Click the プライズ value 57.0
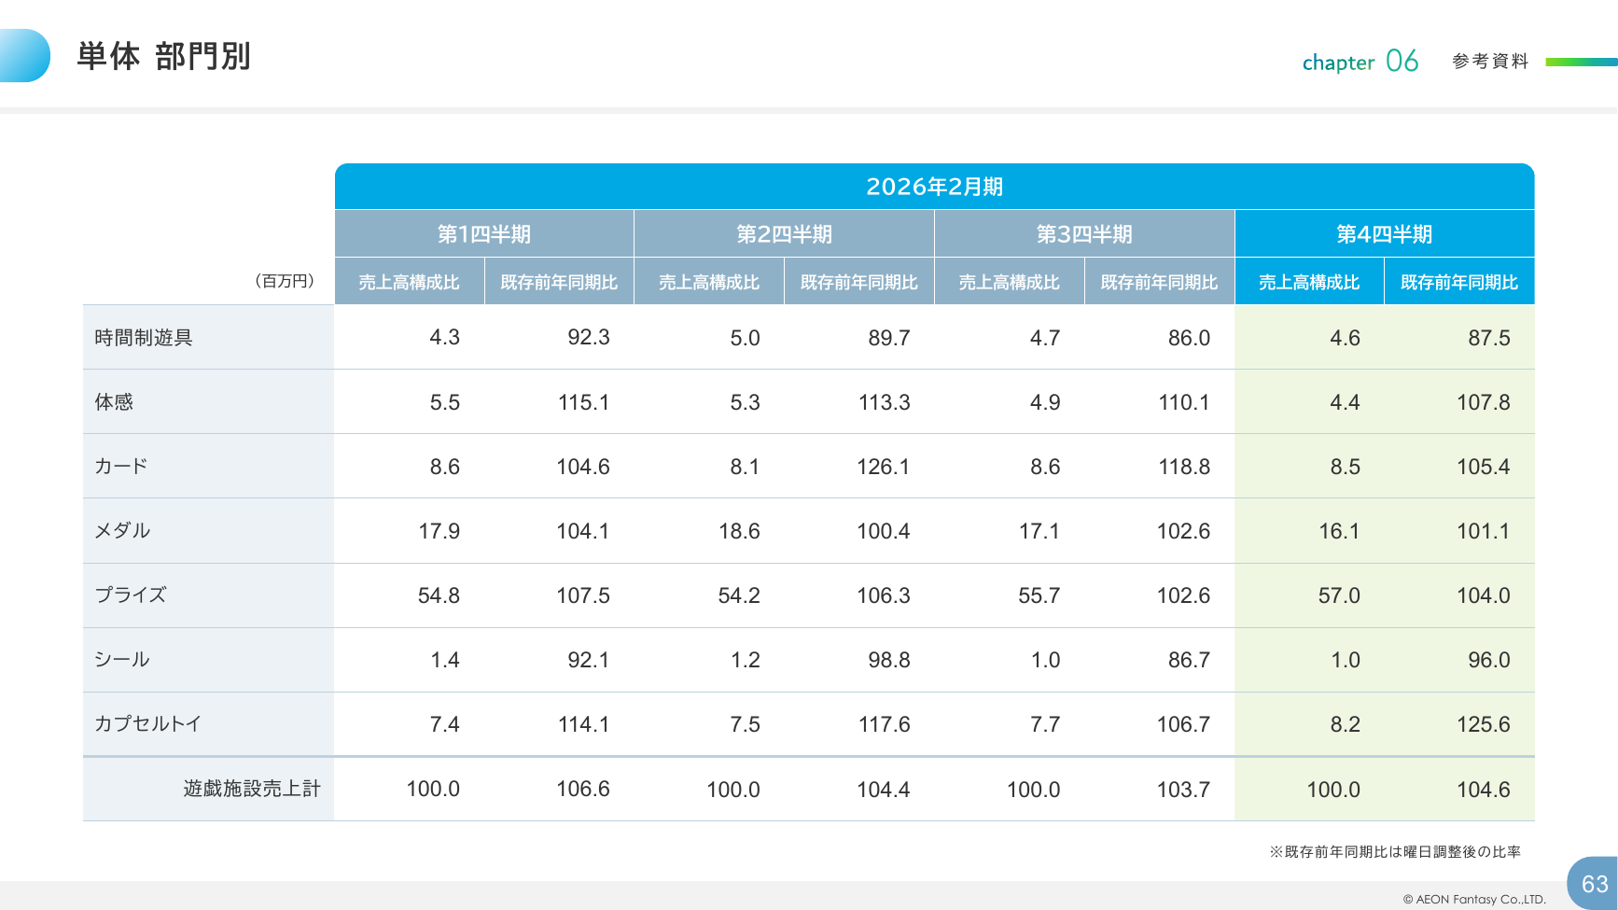The height and width of the screenshot is (910, 1618). point(1339,595)
